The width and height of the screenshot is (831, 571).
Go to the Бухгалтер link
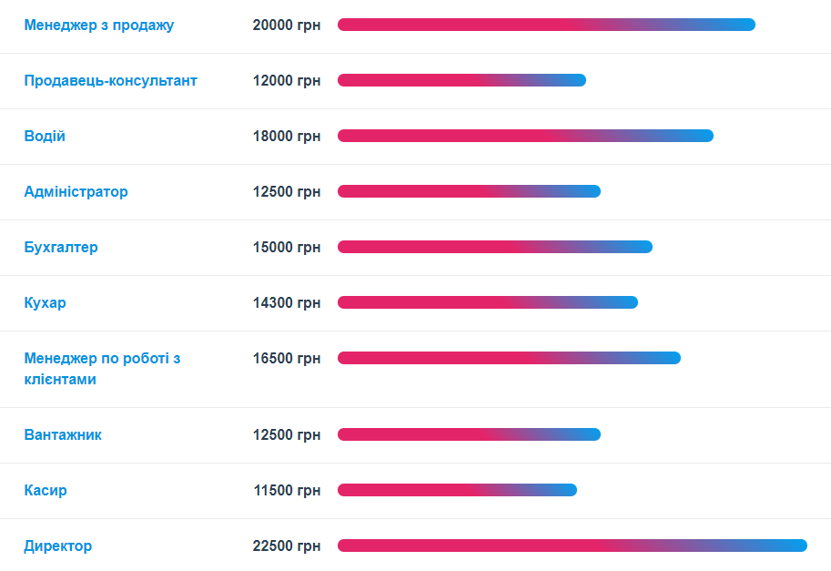click(x=61, y=247)
